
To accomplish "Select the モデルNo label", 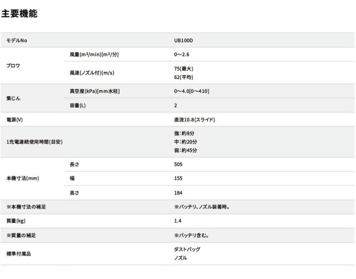I will [17, 41].
